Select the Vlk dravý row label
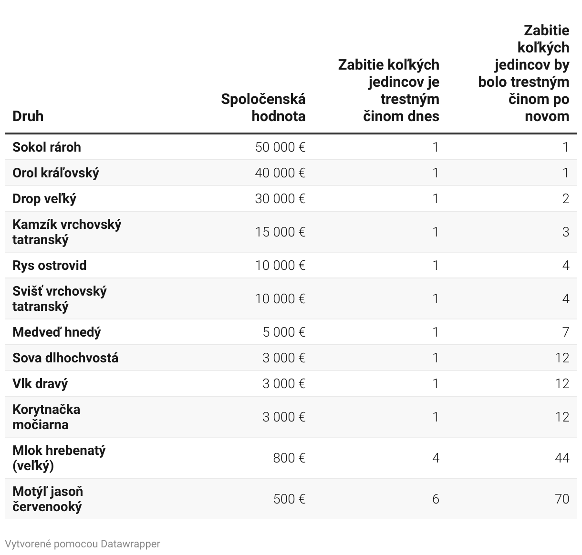The height and width of the screenshot is (555, 582). 40,383
